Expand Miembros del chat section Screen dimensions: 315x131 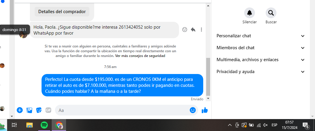point(261,48)
